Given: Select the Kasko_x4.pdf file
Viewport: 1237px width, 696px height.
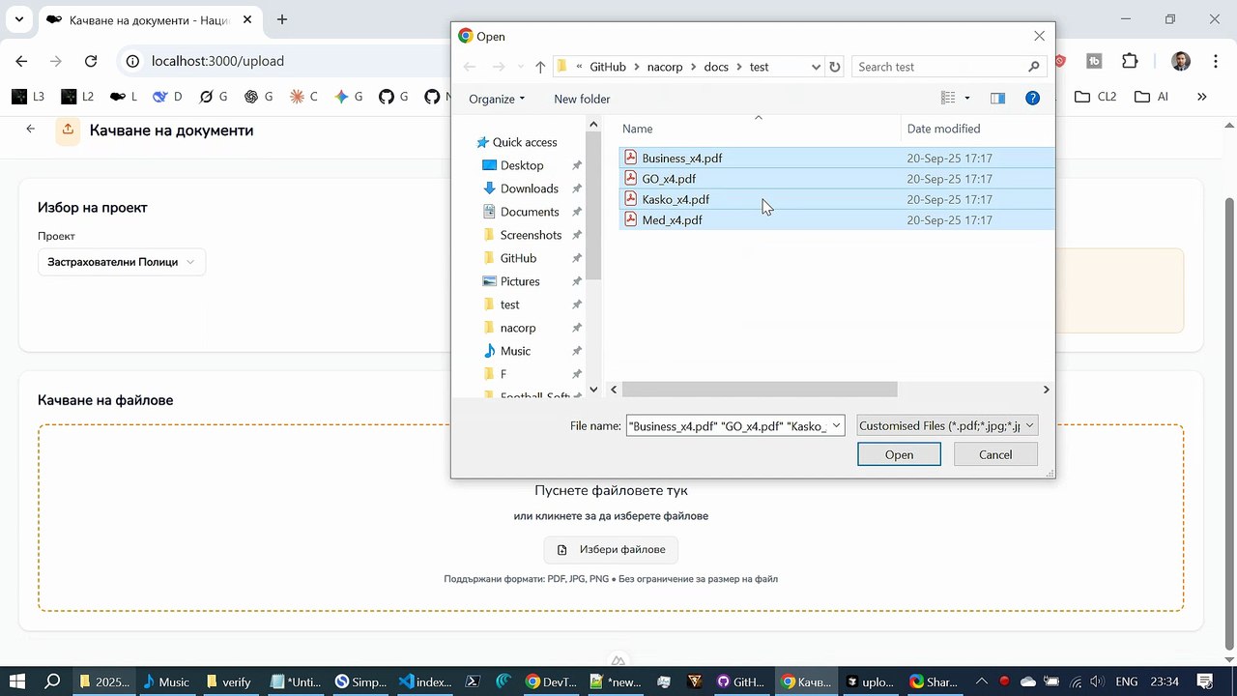Looking at the screenshot, I should click(x=676, y=199).
